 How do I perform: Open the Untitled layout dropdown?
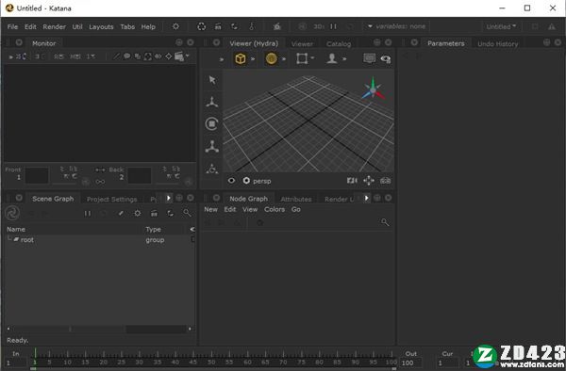[x=501, y=26]
